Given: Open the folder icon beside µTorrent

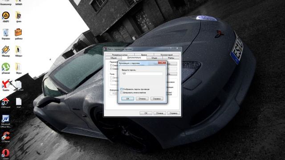Looking at the screenshot, I should 18,68.
